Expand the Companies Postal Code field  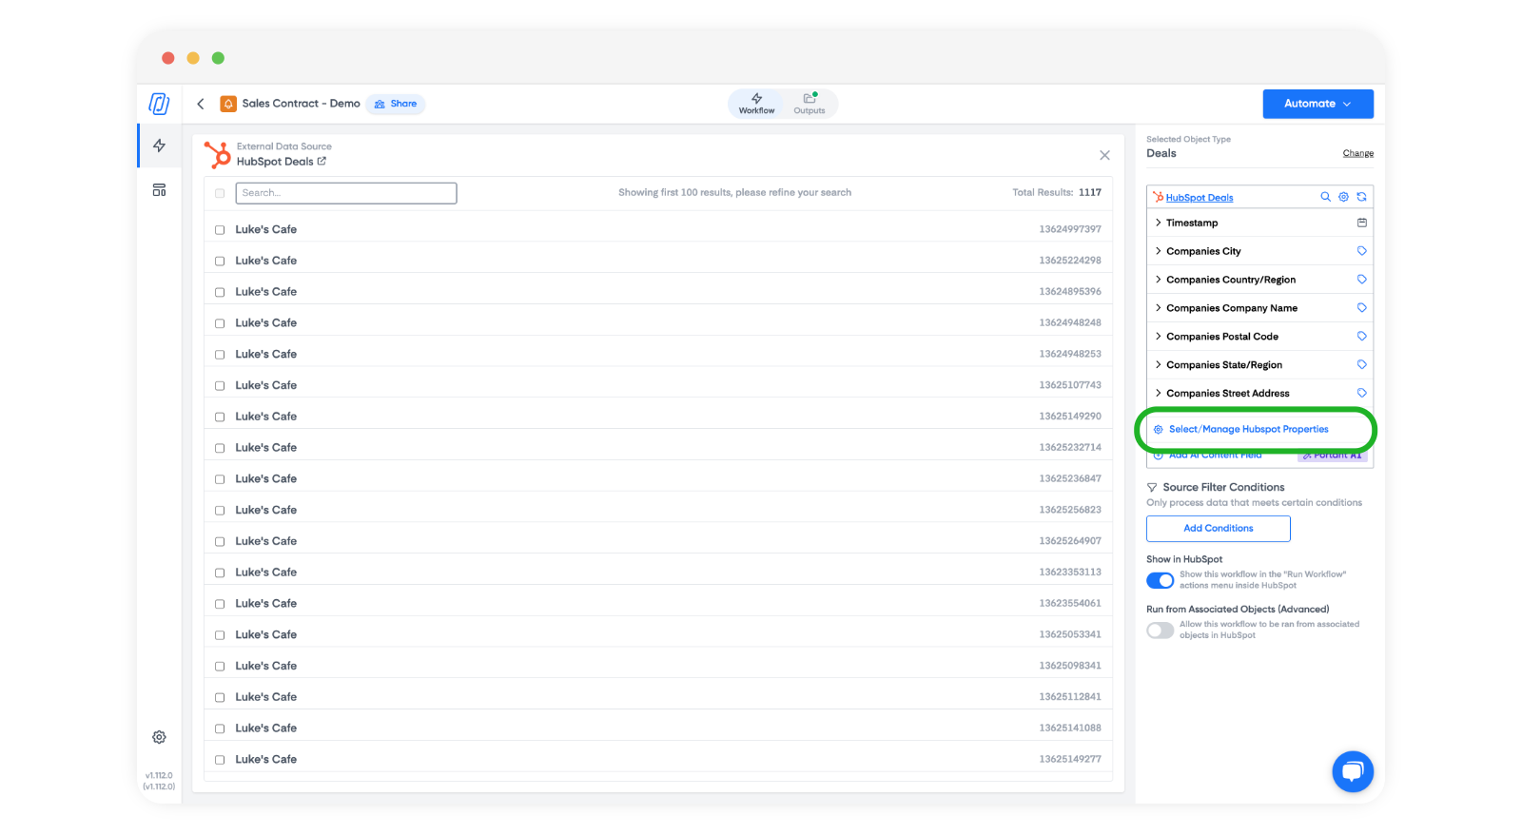coord(1158,337)
